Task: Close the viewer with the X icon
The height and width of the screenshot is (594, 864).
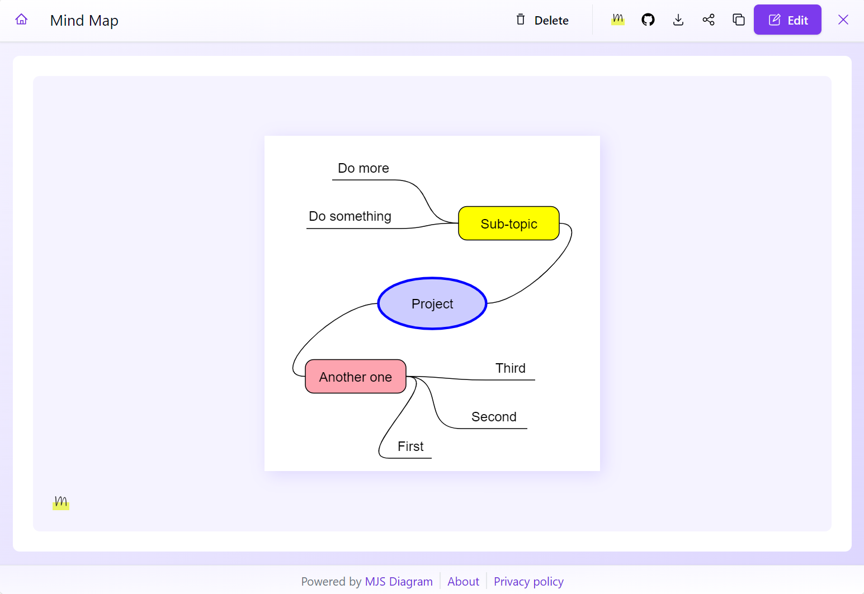Action: coord(843,20)
